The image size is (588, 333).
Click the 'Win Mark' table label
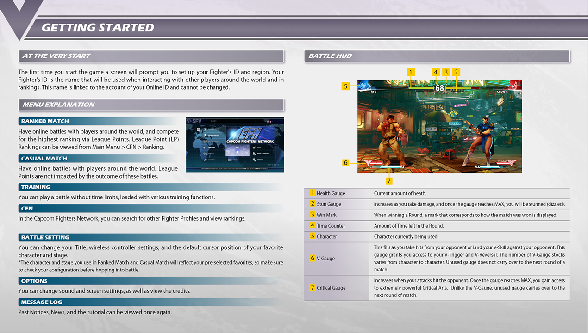[x=327, y=215]
